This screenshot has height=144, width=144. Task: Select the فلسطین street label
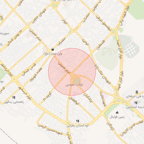pyautogui.click(x=101, y=45)
